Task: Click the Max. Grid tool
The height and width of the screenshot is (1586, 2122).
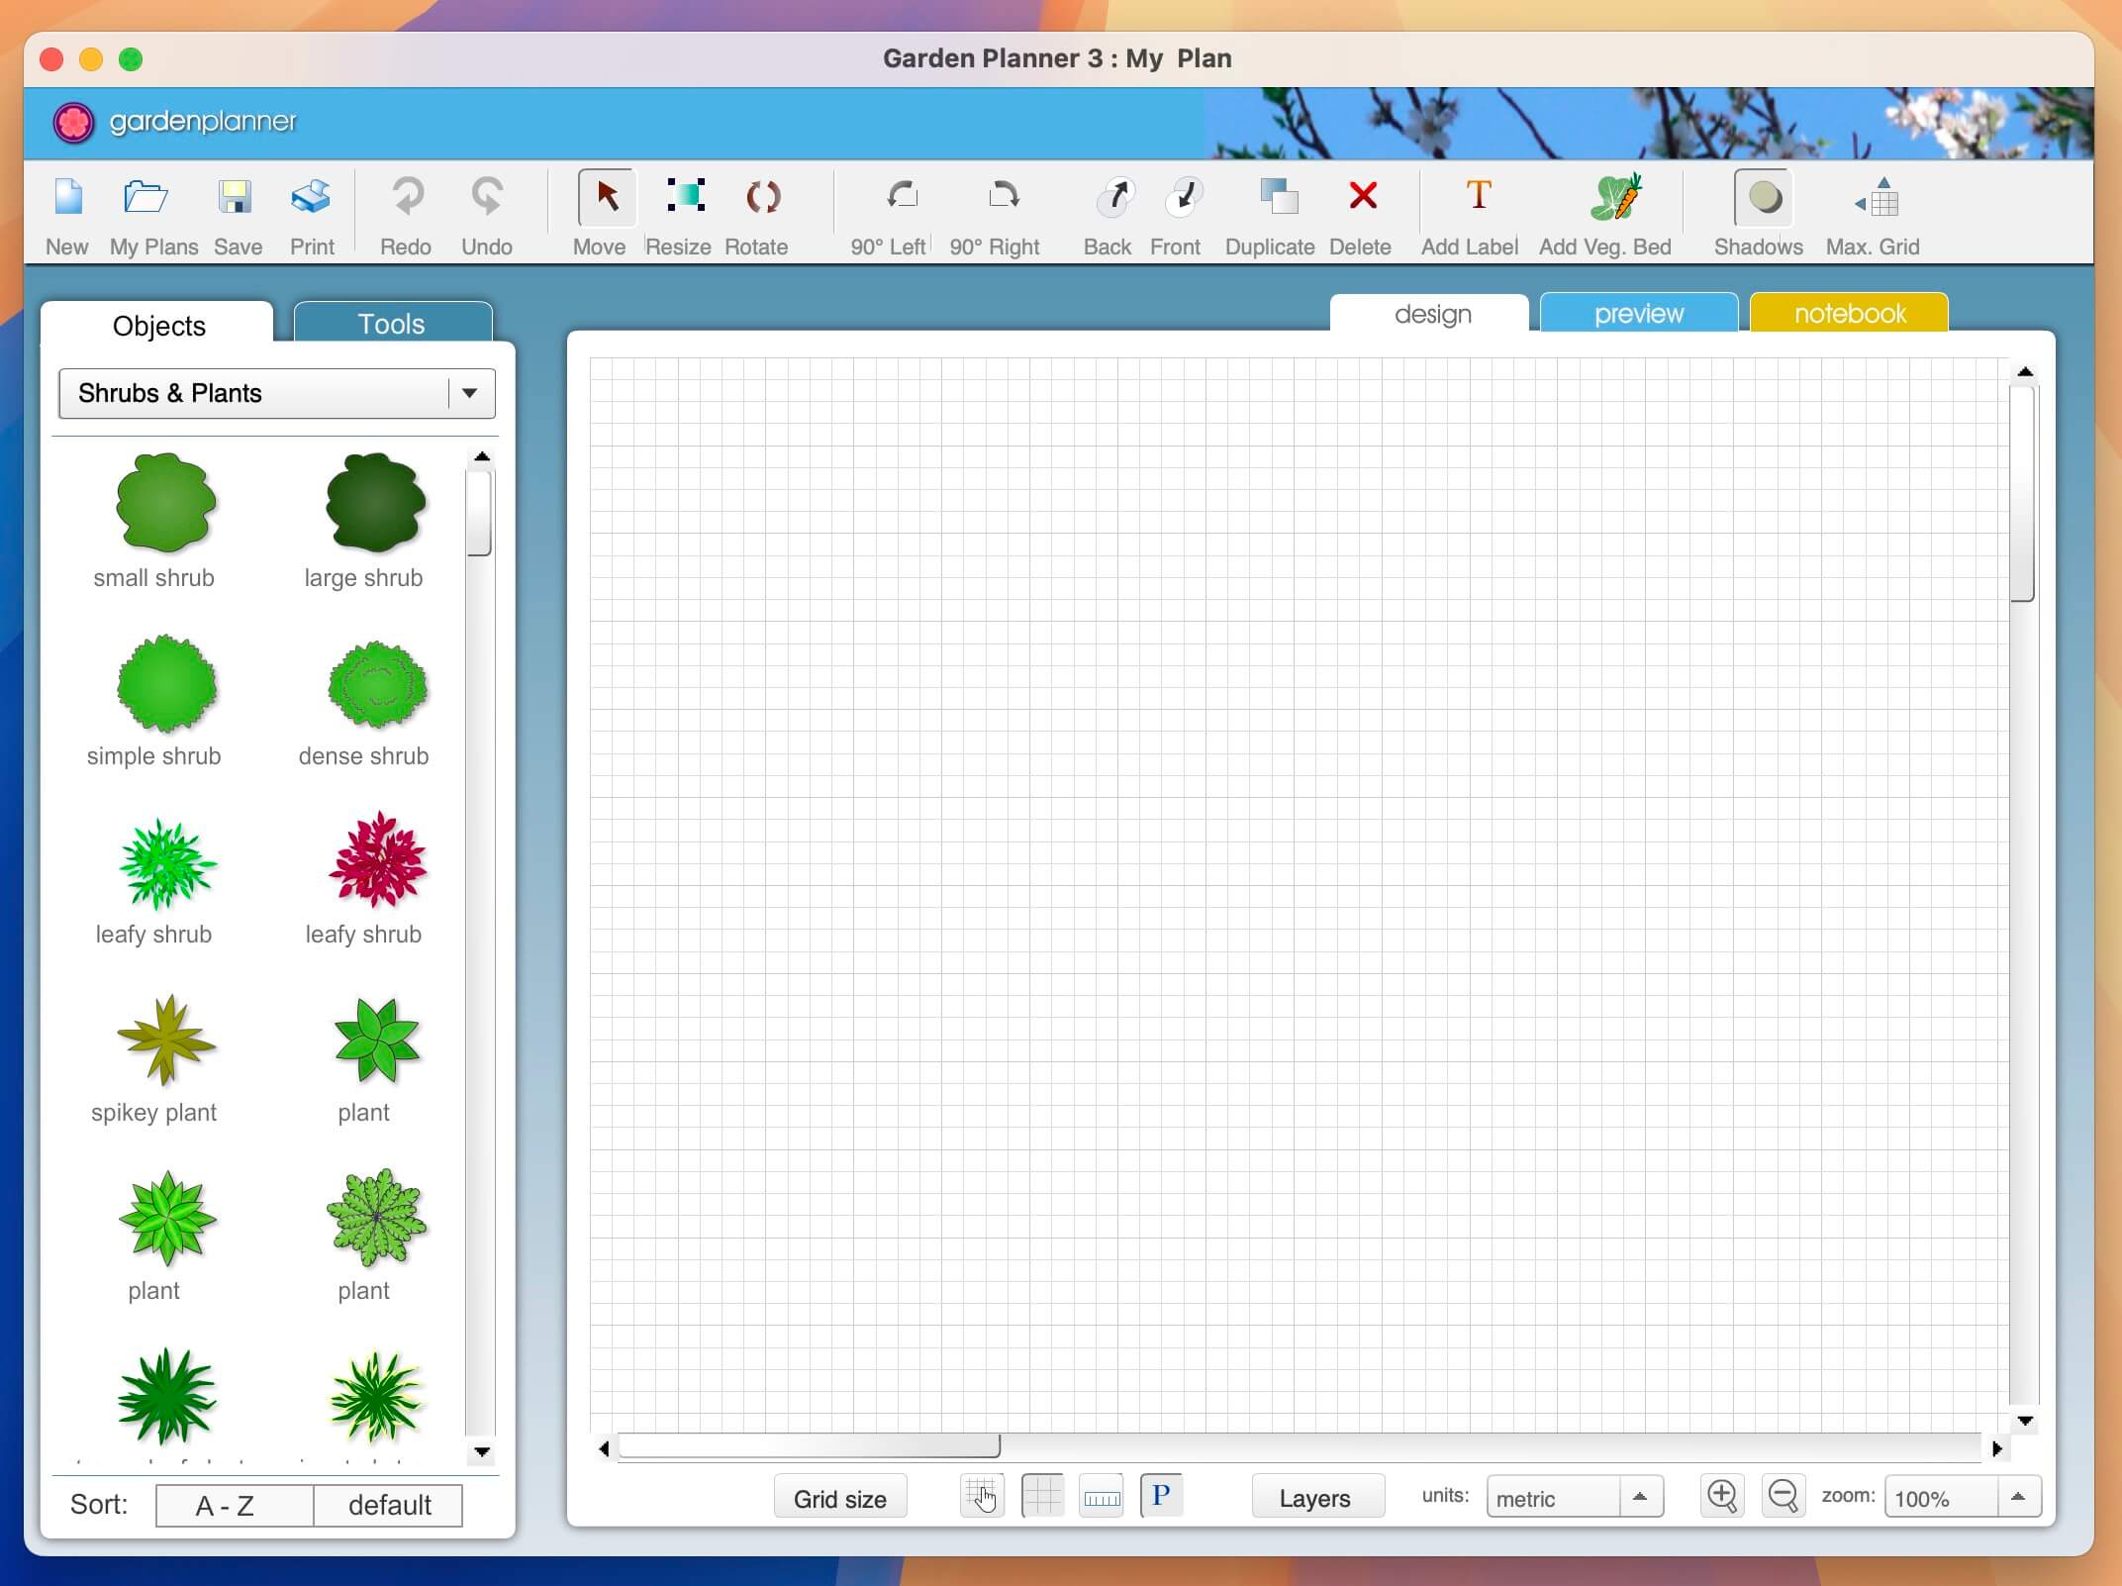Action: pos(1878,198)
